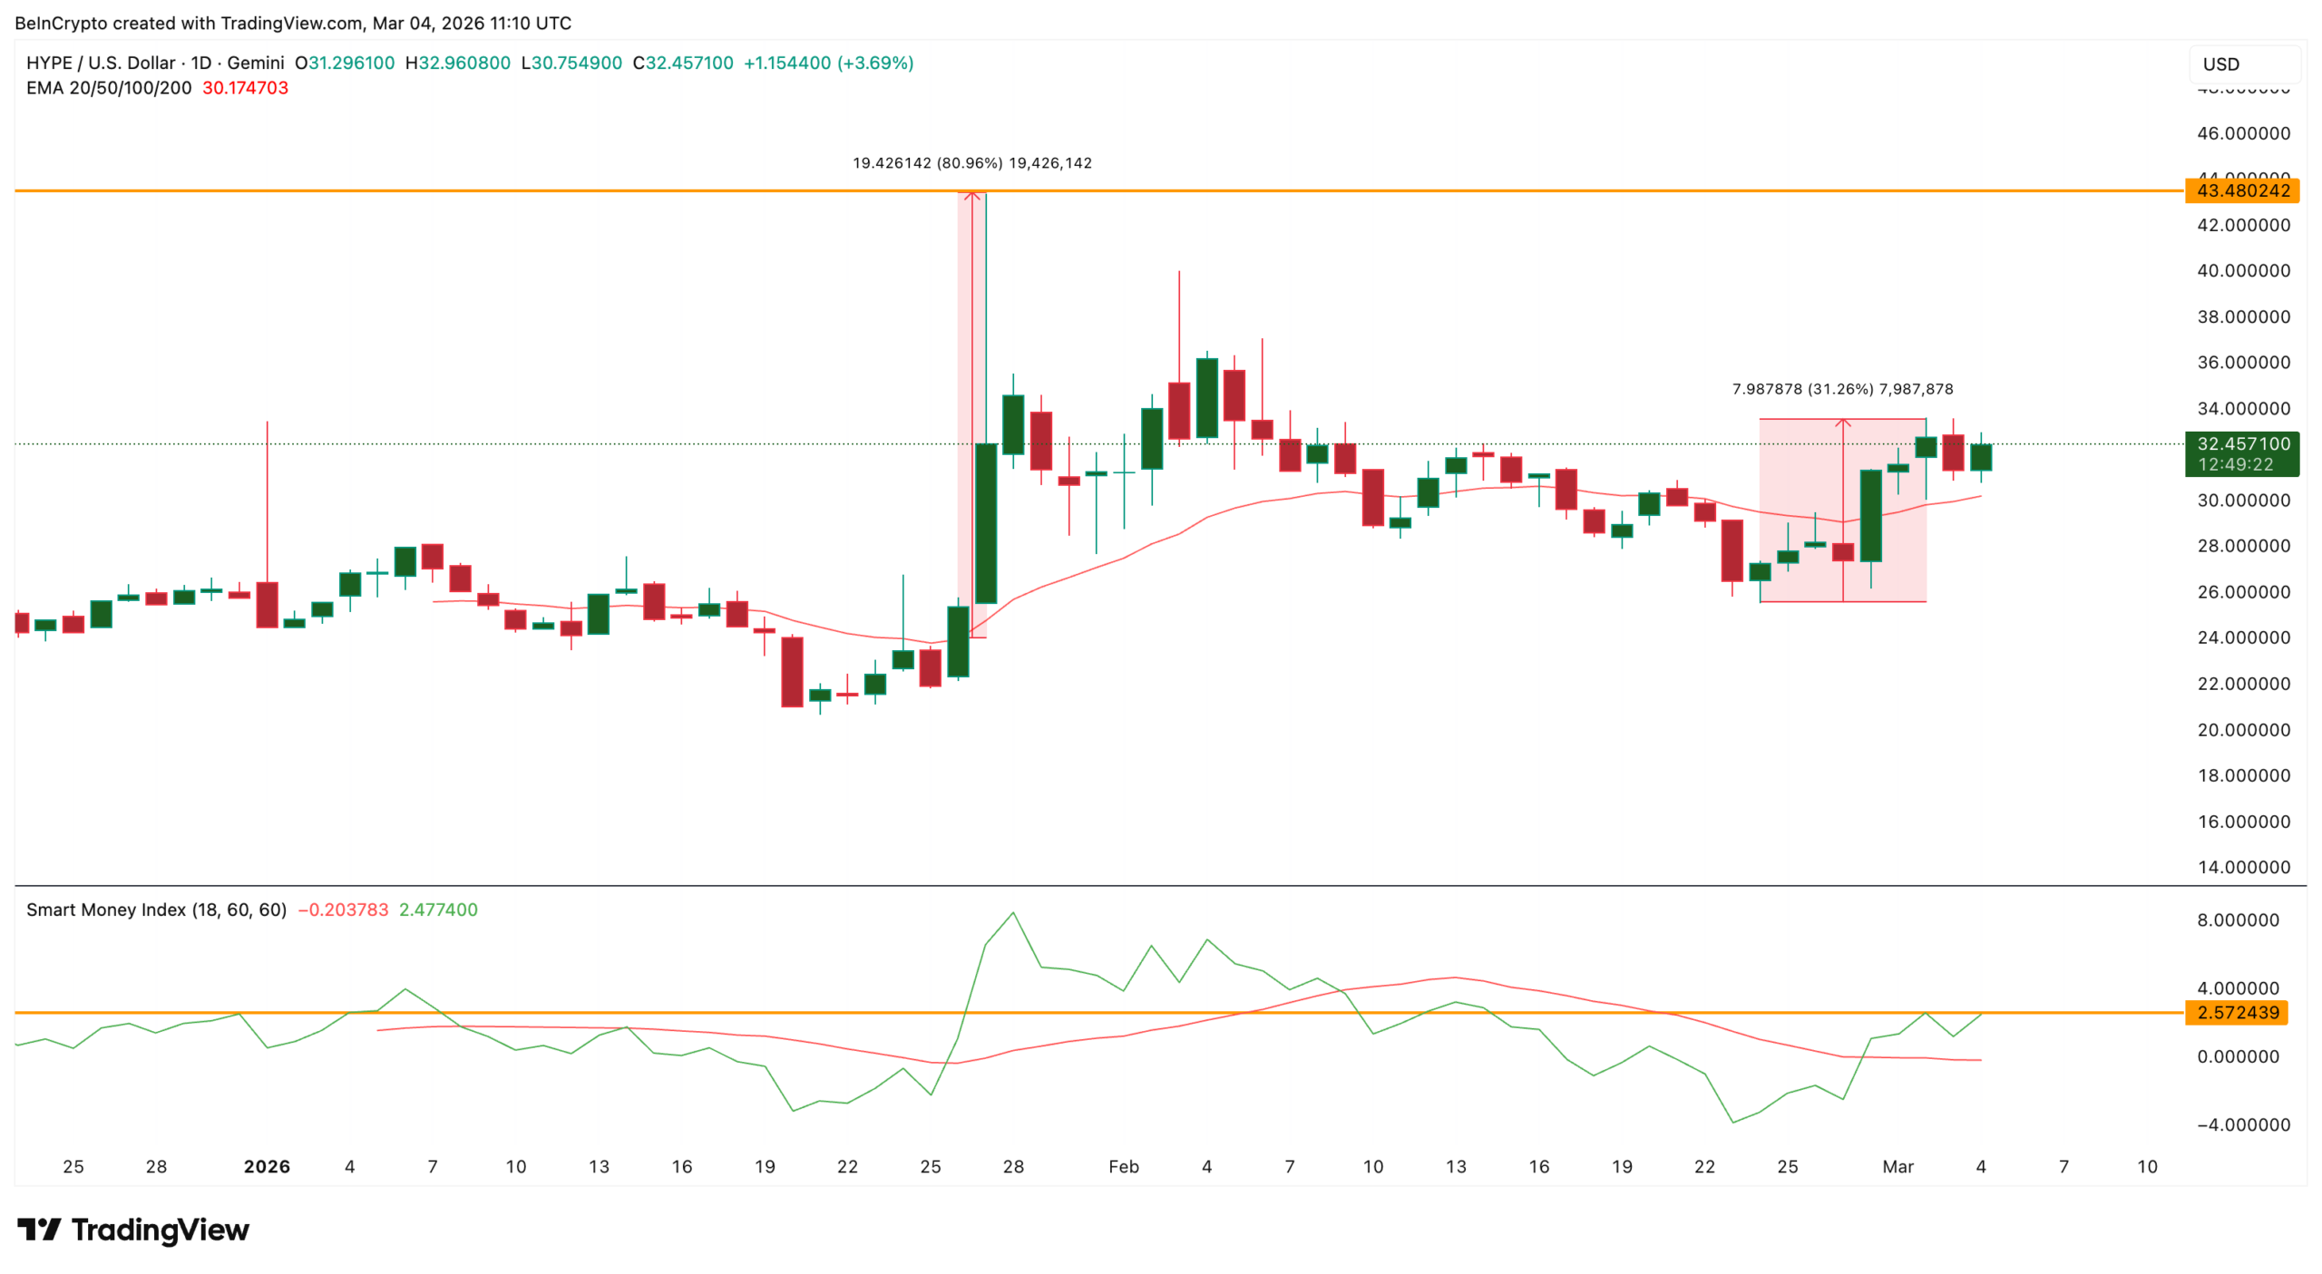Click the green 32.457100 current price label
Screen dimensions: 2322x1274
point(2242,444)
